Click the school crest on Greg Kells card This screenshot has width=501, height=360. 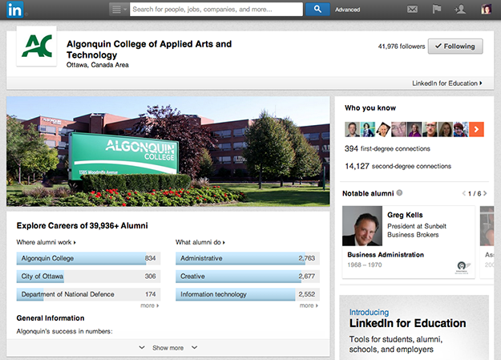click(463, 267)
